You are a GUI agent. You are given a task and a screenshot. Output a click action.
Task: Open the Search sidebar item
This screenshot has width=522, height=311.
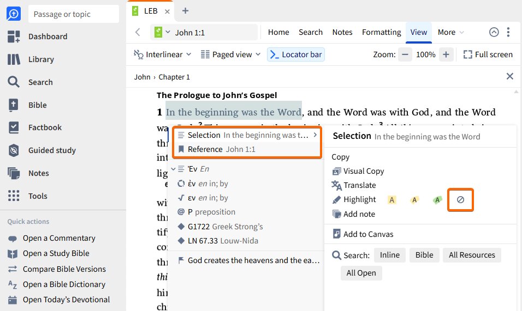click(30, 82)
